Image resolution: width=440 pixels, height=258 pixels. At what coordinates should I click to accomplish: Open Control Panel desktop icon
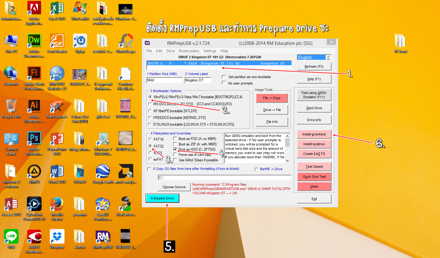[x=11, y=144]
